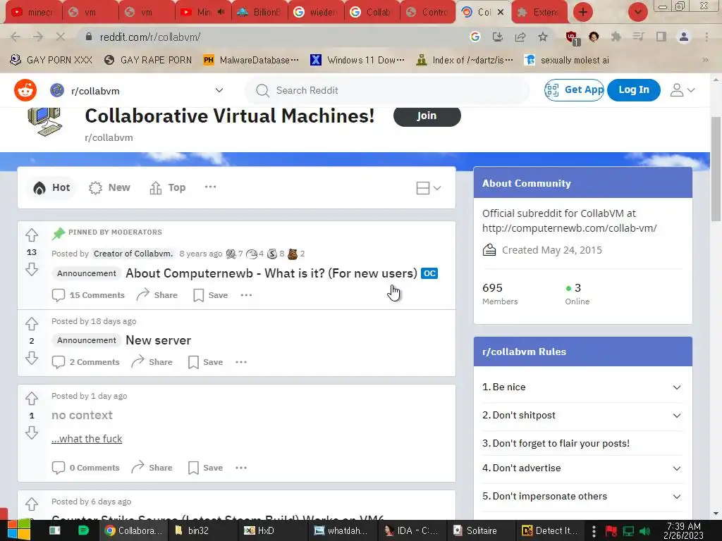Downvote the New server post
The height and width of the screenshot is (541, 722).
tap(32, 358)
